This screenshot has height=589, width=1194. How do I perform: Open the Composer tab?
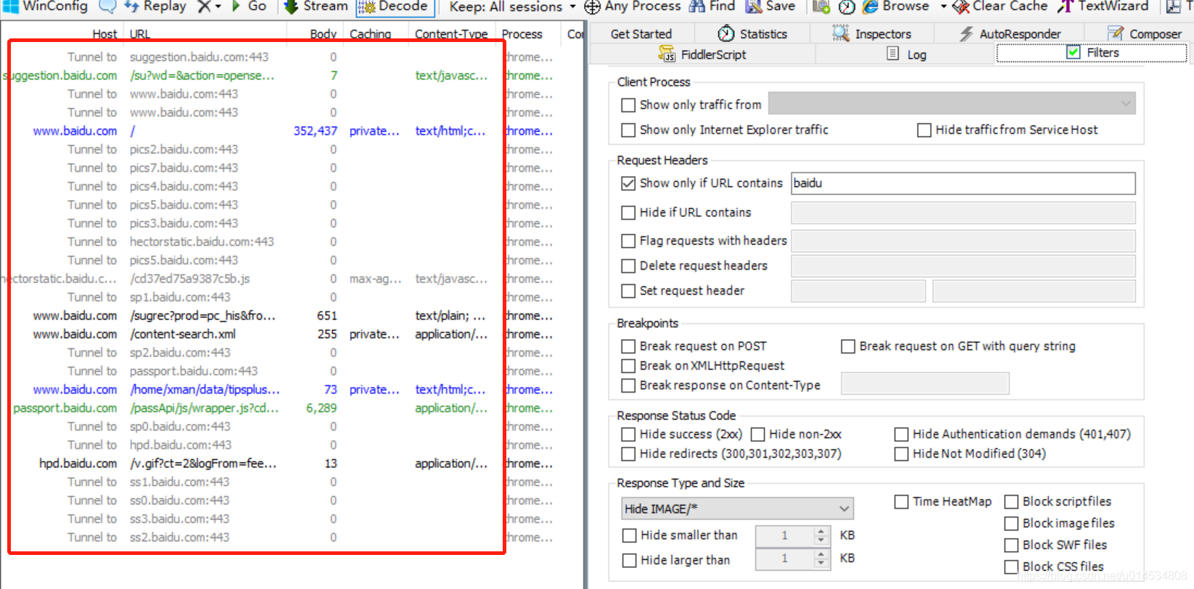coord(1144,33)
